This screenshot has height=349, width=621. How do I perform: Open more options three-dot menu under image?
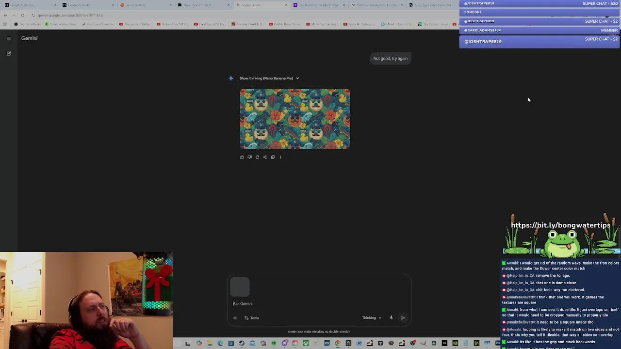point(280,157)
